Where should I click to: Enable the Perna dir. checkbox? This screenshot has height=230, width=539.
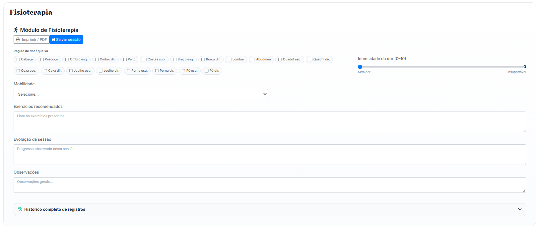pyautogui.click(x=157, y=71)
